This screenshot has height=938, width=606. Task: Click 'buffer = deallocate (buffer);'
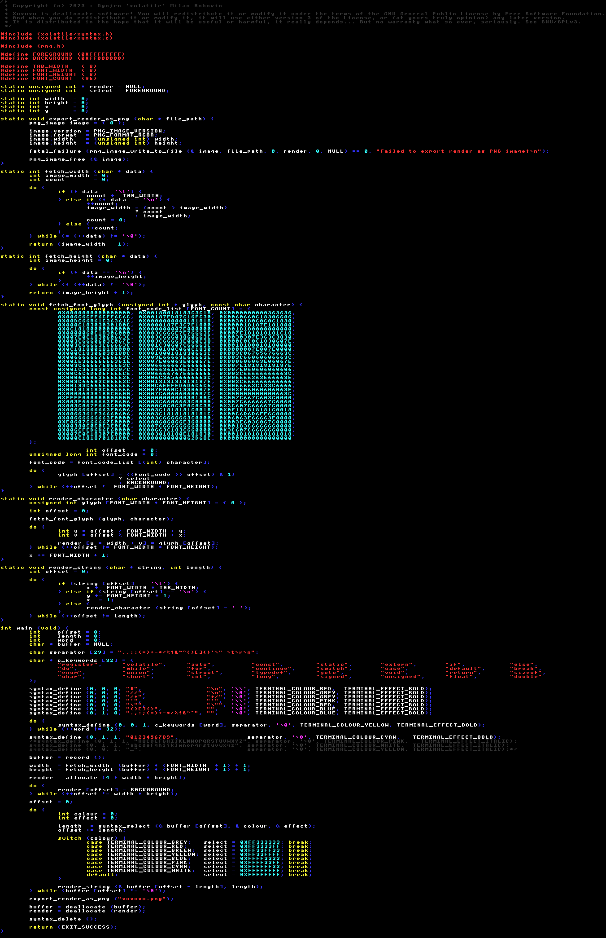(87, 907)
